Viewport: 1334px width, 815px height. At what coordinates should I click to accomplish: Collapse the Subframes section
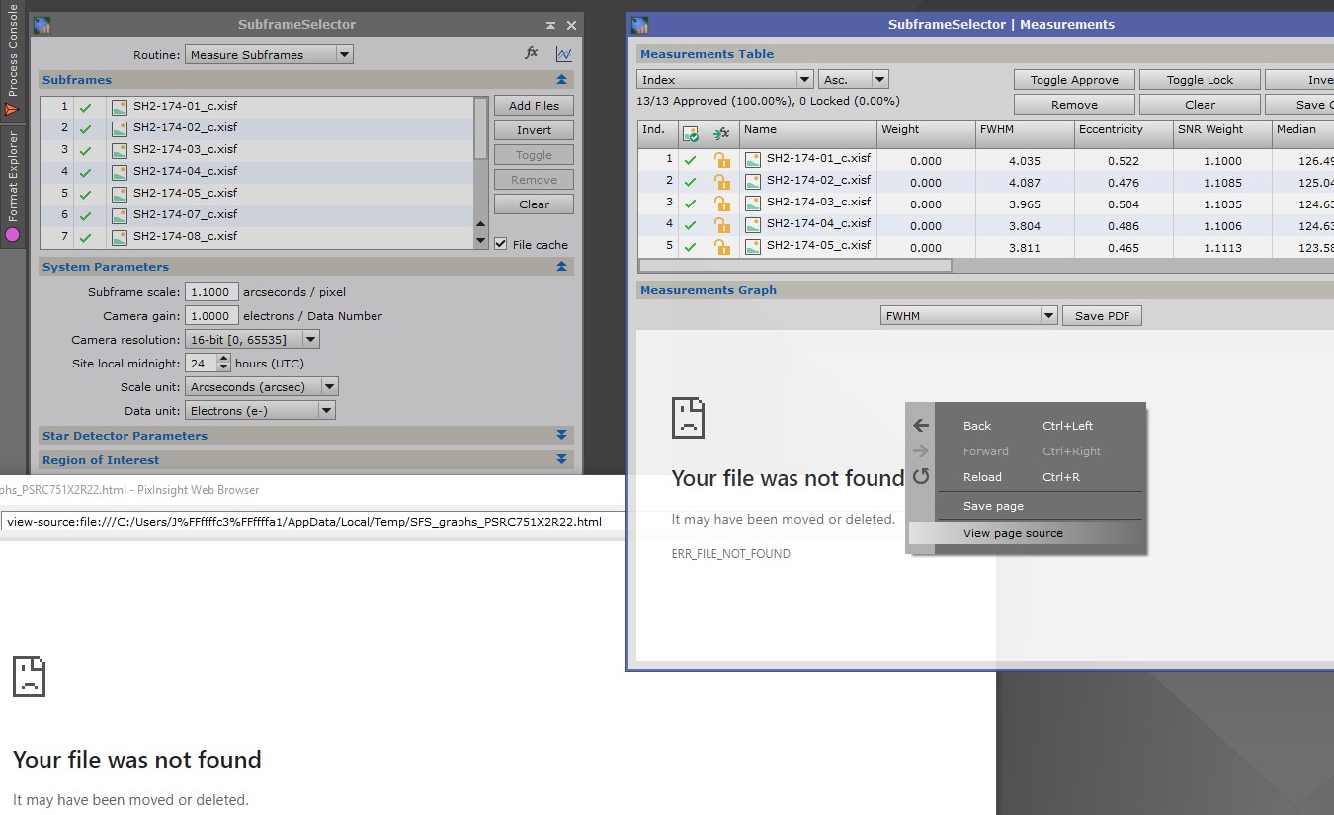click(x=561, y=80)
